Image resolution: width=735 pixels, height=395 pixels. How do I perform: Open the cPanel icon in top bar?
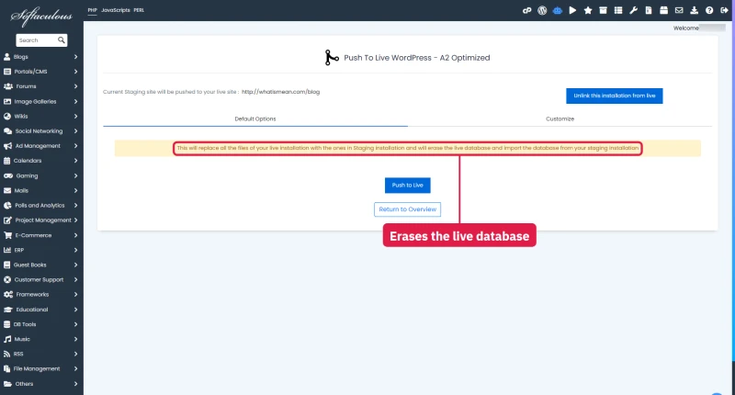pyautogui.click(x=526, y=10)
